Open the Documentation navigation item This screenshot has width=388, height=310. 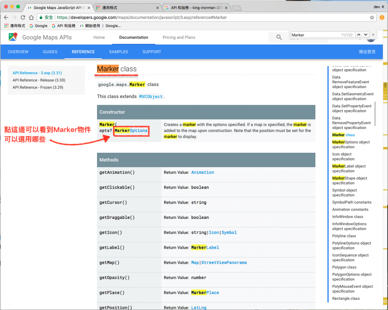pos(134,37)
